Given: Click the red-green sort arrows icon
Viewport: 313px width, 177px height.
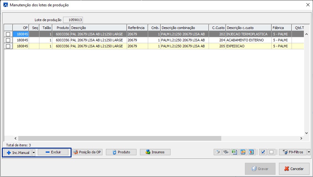Looking at the screenshot, I should tap(251, 152).
